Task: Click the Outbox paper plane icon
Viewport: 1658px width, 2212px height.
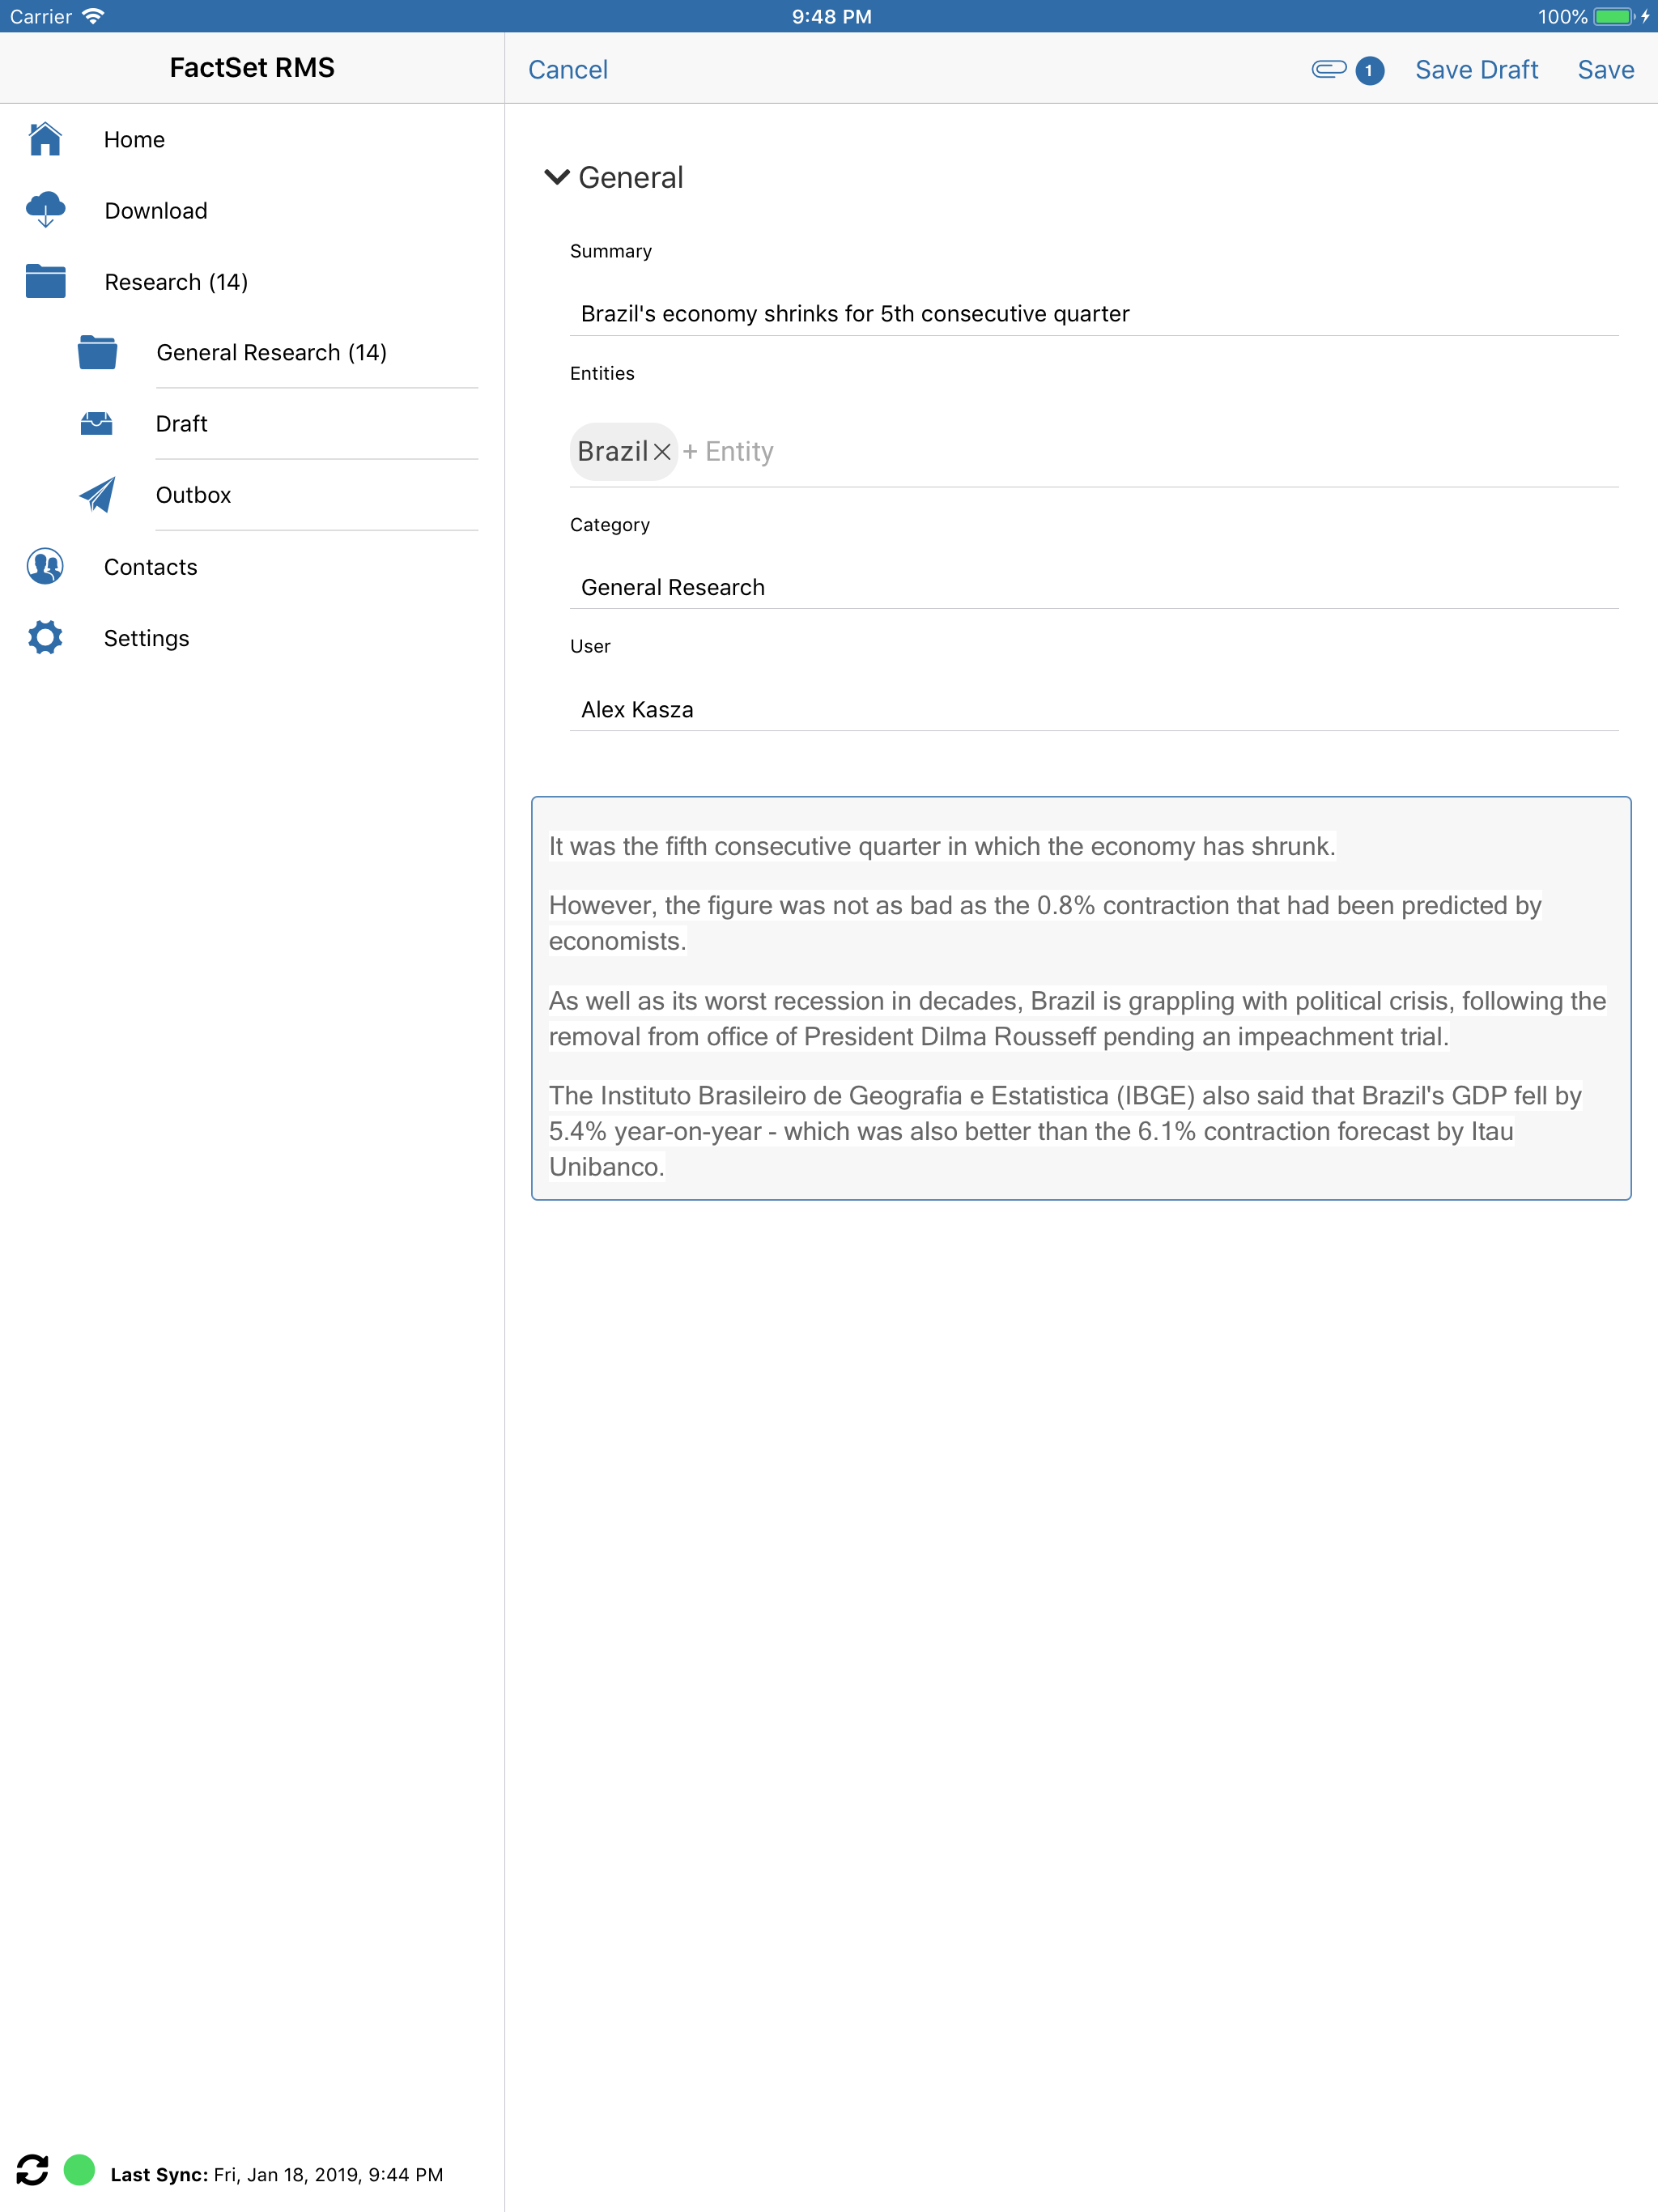Action: click(x=97, y=494)
